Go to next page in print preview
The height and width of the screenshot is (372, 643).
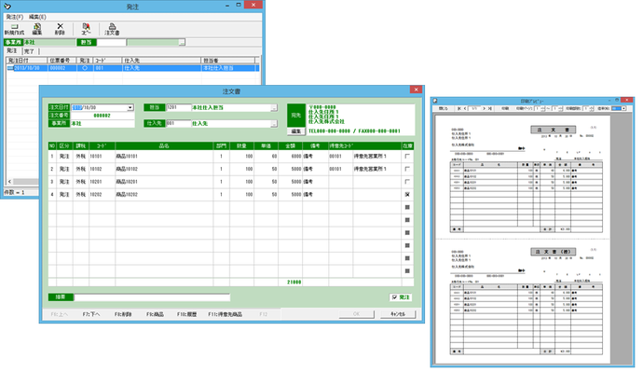484,109
